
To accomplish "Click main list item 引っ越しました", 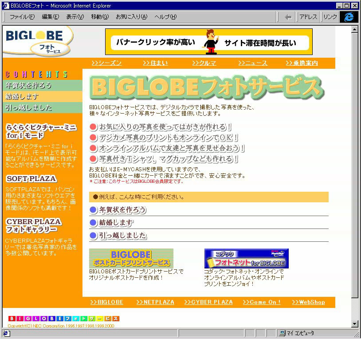I will tap(123, 235).
